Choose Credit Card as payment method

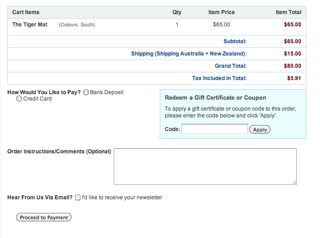pyautogui.click(x=19, y=99)
